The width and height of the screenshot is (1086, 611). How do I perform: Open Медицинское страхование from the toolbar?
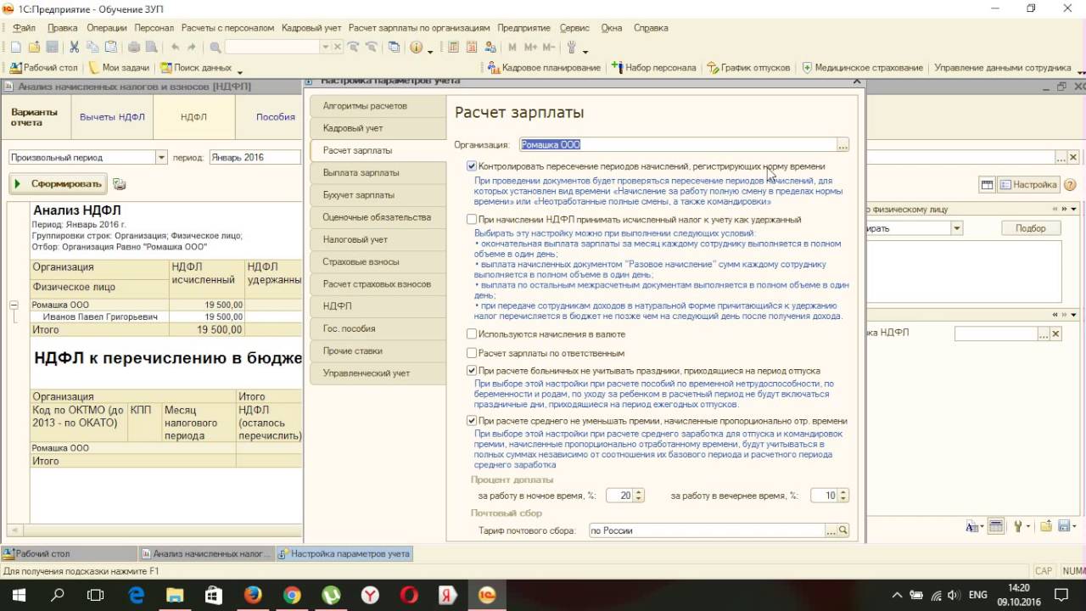862,68
